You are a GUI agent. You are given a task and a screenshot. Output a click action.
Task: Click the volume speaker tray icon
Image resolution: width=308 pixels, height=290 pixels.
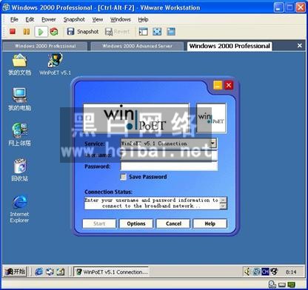coord(247,272)
